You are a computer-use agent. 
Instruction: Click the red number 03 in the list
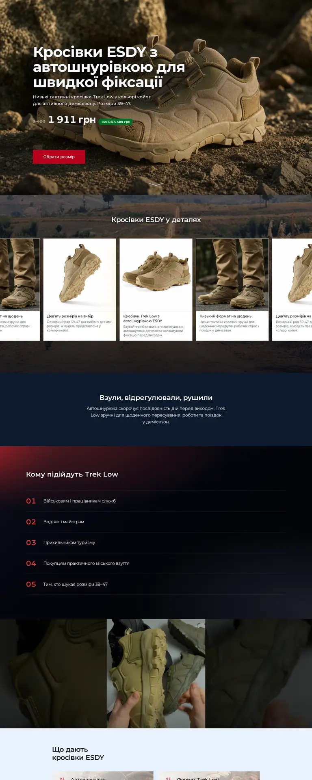[31, 543]
